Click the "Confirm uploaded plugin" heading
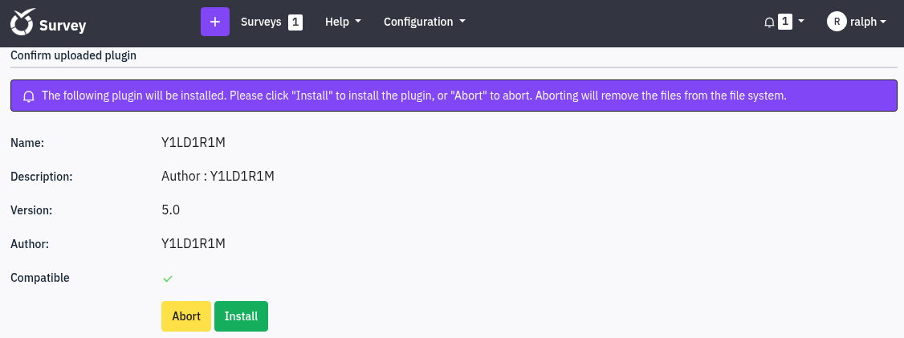 pyautogui.click(x=74, y=55)
